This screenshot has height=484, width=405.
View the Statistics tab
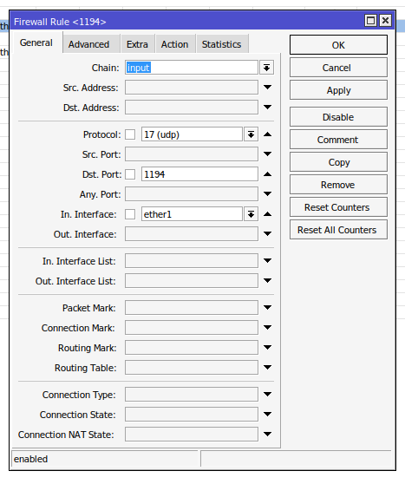pos(222,44)
